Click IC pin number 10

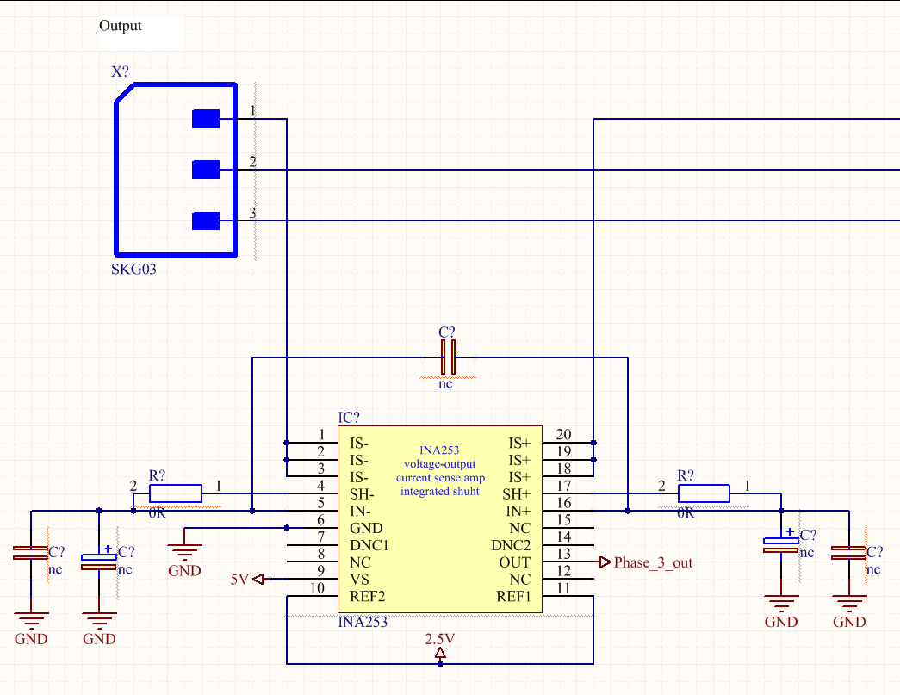318,588
